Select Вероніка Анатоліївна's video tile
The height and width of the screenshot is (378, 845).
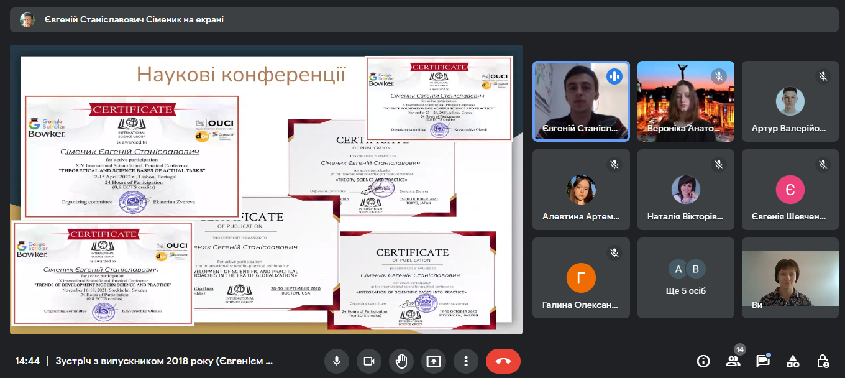coord(685,101)
